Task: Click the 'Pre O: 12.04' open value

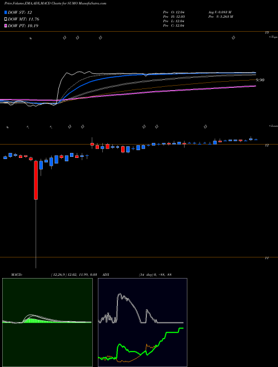Action: [x=173, y=12]
